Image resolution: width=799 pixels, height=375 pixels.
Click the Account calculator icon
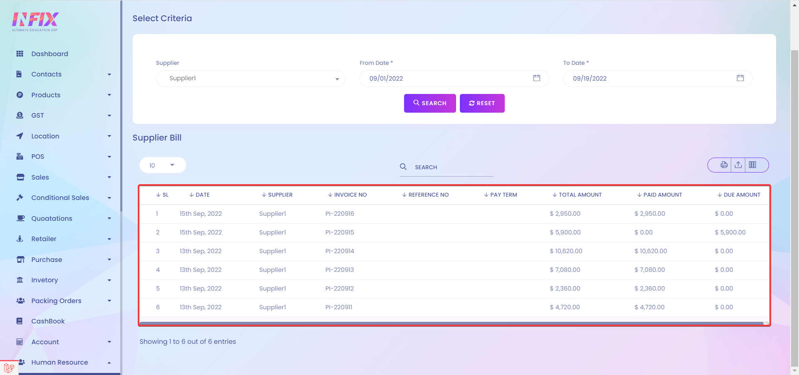(x=20, y=342)
